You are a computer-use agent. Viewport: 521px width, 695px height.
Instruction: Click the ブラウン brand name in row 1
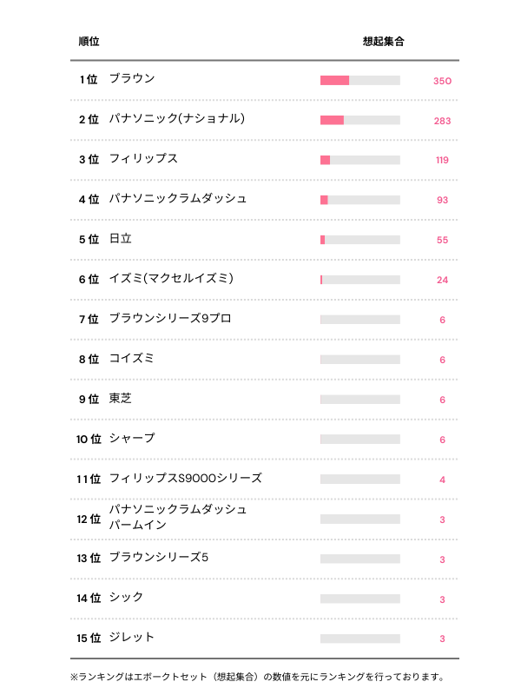[x=132, y=79]
